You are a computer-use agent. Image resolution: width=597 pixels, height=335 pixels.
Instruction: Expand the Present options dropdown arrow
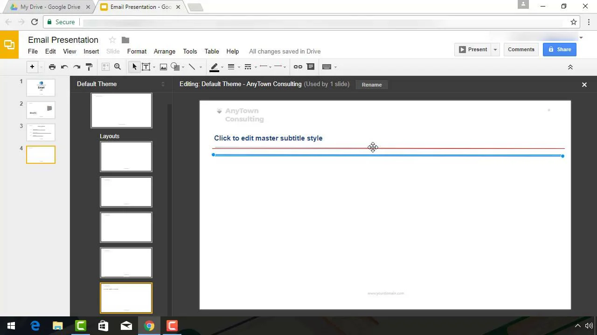(495, 49)
